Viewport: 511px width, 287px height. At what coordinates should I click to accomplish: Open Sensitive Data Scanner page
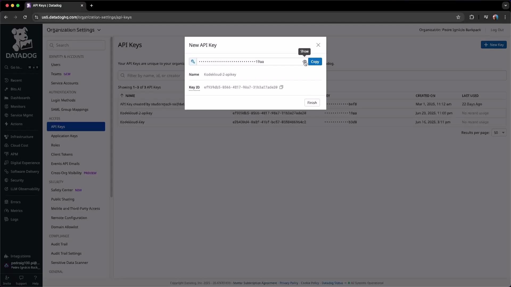(69, 263)
